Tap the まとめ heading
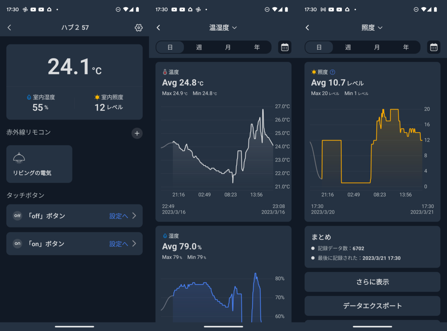This screenshot has height=331, width=447. tap(321, 237)
